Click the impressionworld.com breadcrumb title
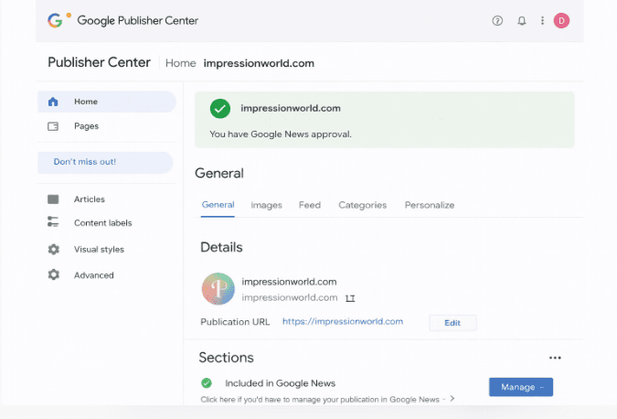 click(259, 63)
